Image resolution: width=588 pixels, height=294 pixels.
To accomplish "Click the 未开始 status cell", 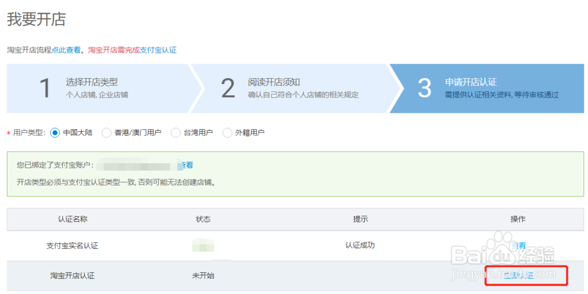I will tap(203, 276).
